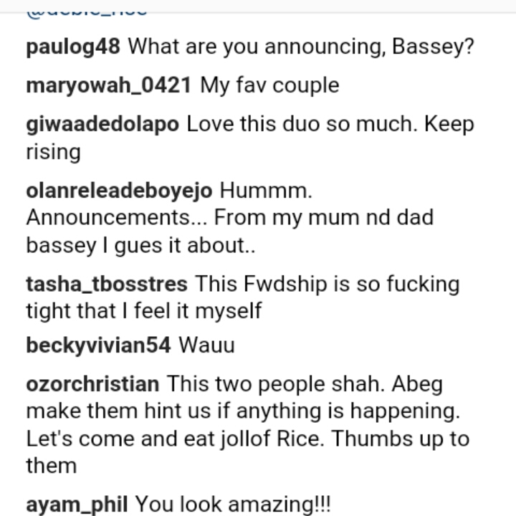
Task: Tap the partially hidden mention at the top
Action: 87,10
